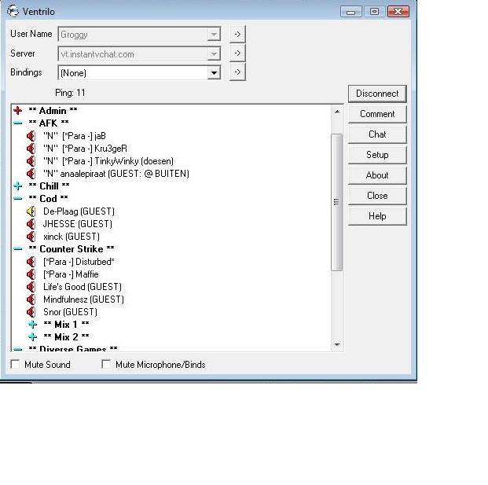This screenshot has height=485, width=488.
Task: Click the Ventrilo title bar app icon
Action: 13,11
